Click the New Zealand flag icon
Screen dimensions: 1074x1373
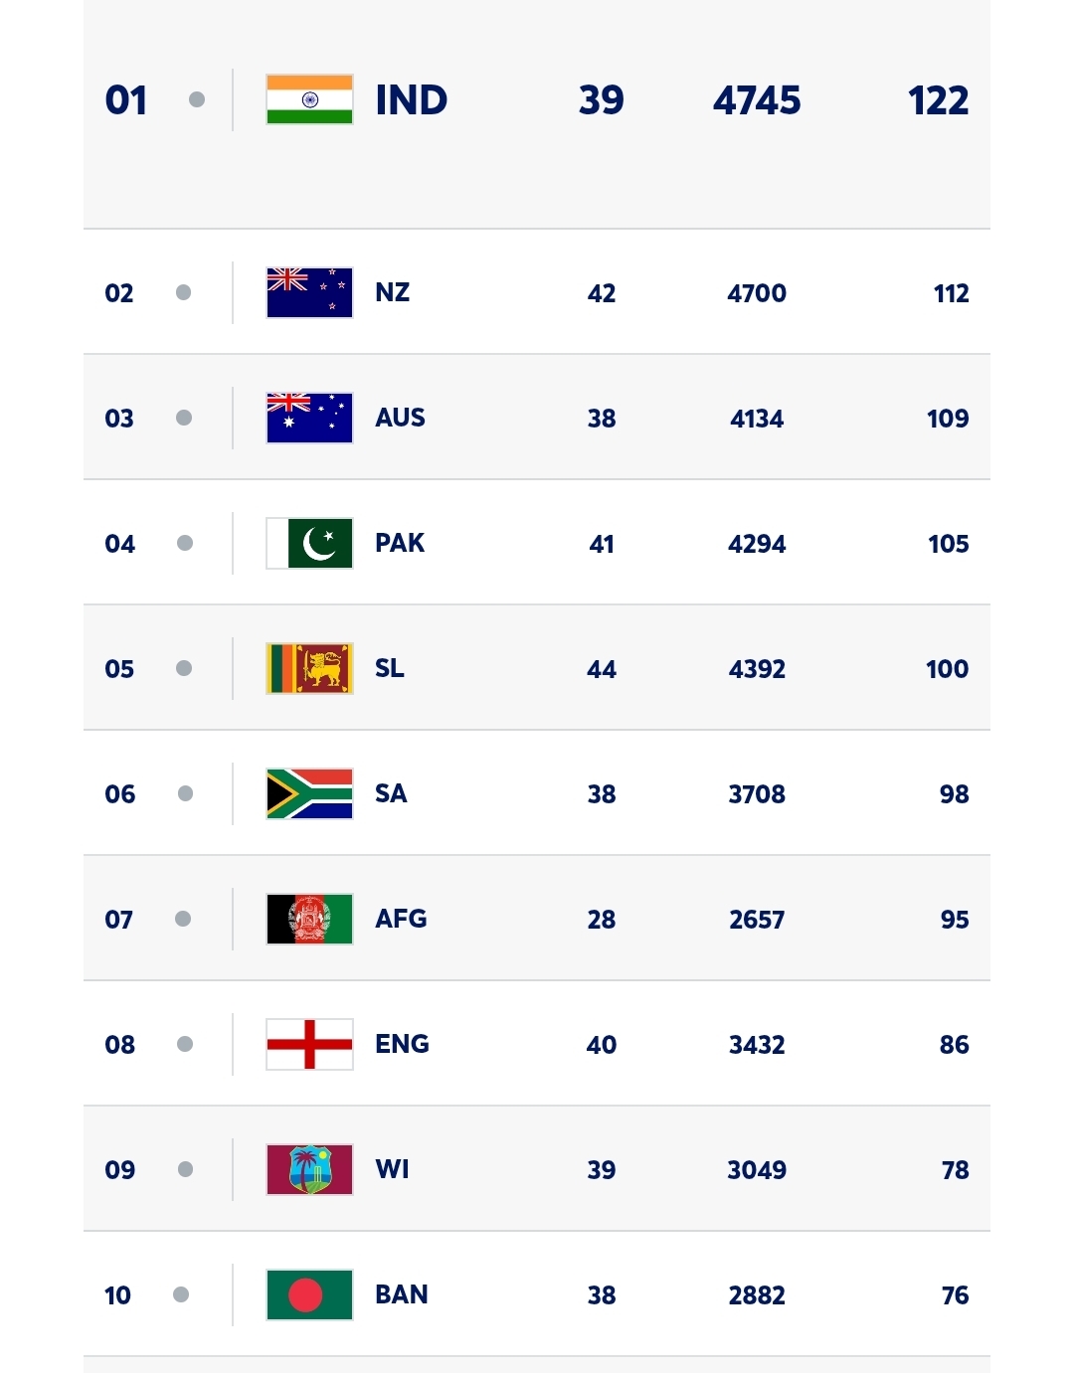tap(309, 292)
